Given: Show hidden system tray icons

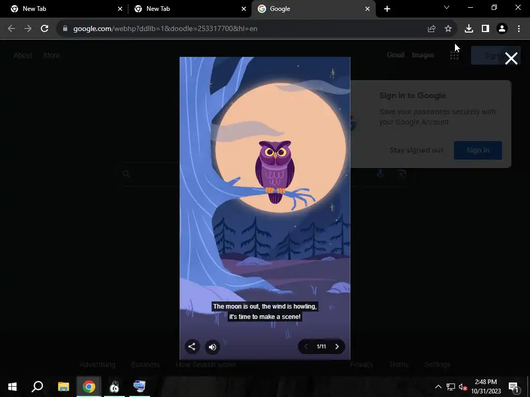Looking at the screenshot, I should click(438, 387).
